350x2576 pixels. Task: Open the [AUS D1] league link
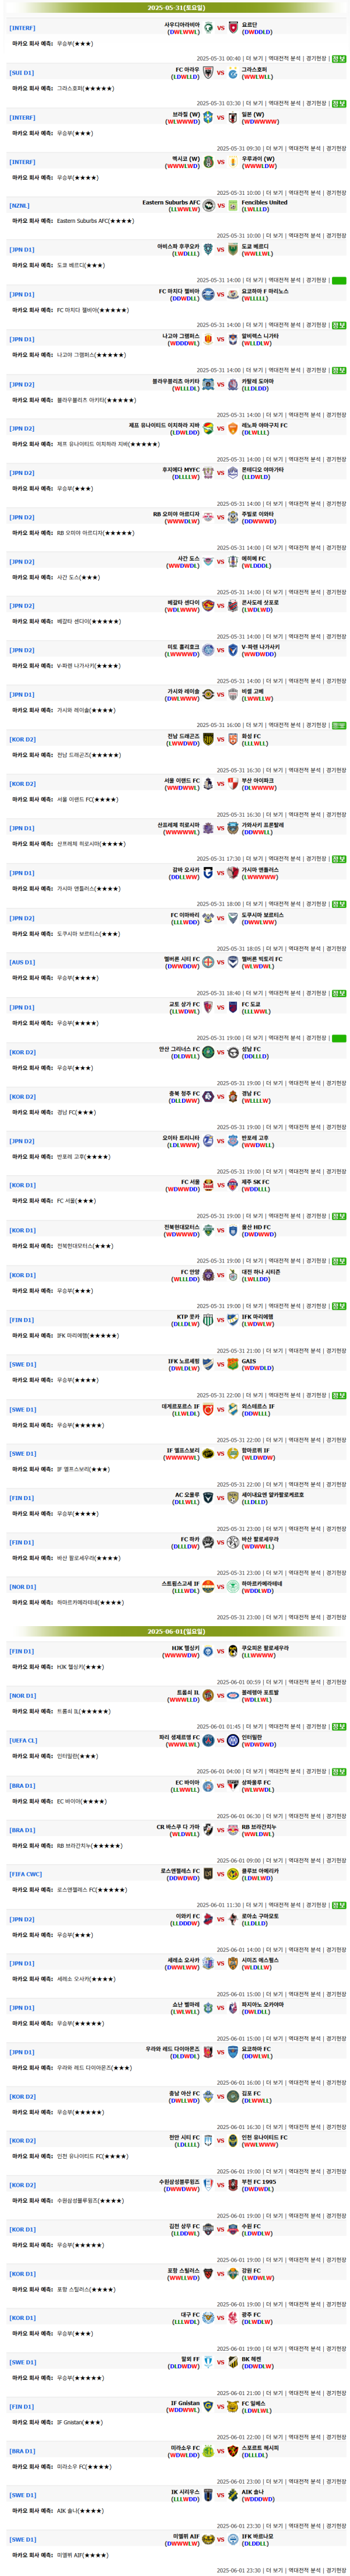tap(22, 963)
